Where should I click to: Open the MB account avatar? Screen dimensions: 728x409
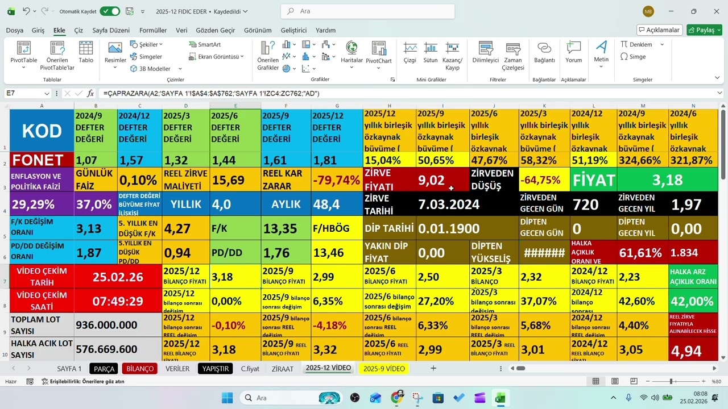tap(648, 11)
